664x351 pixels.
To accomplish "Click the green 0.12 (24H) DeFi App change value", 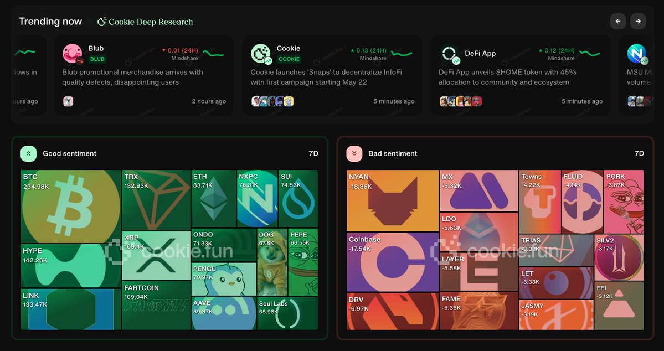I will (557, 50).
